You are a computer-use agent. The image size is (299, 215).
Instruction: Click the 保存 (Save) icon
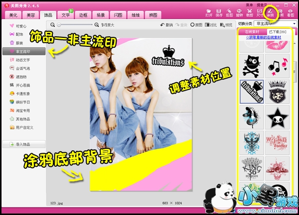[x=219, y=12]
